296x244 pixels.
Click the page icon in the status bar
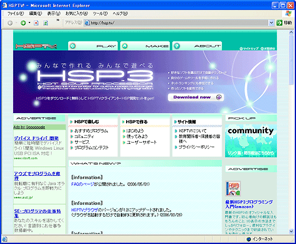[4, 239]
